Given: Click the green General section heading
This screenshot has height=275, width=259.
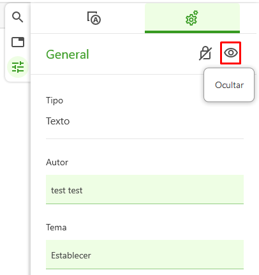Looking at the screenshot, I should tap(68, 54).
